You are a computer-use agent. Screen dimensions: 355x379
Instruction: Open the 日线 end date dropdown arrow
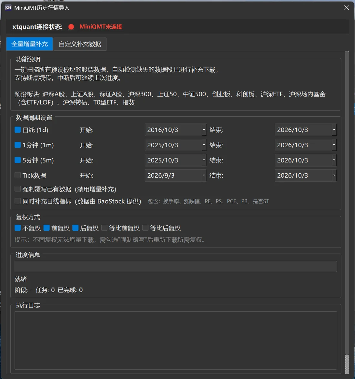334,130
